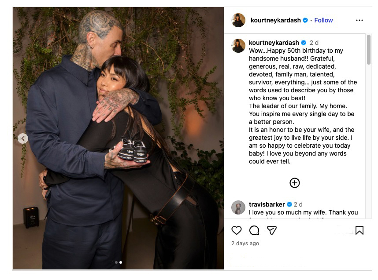378x280 pixels.
Task: Load more comments with plus circle
Action: click(295, 183)
